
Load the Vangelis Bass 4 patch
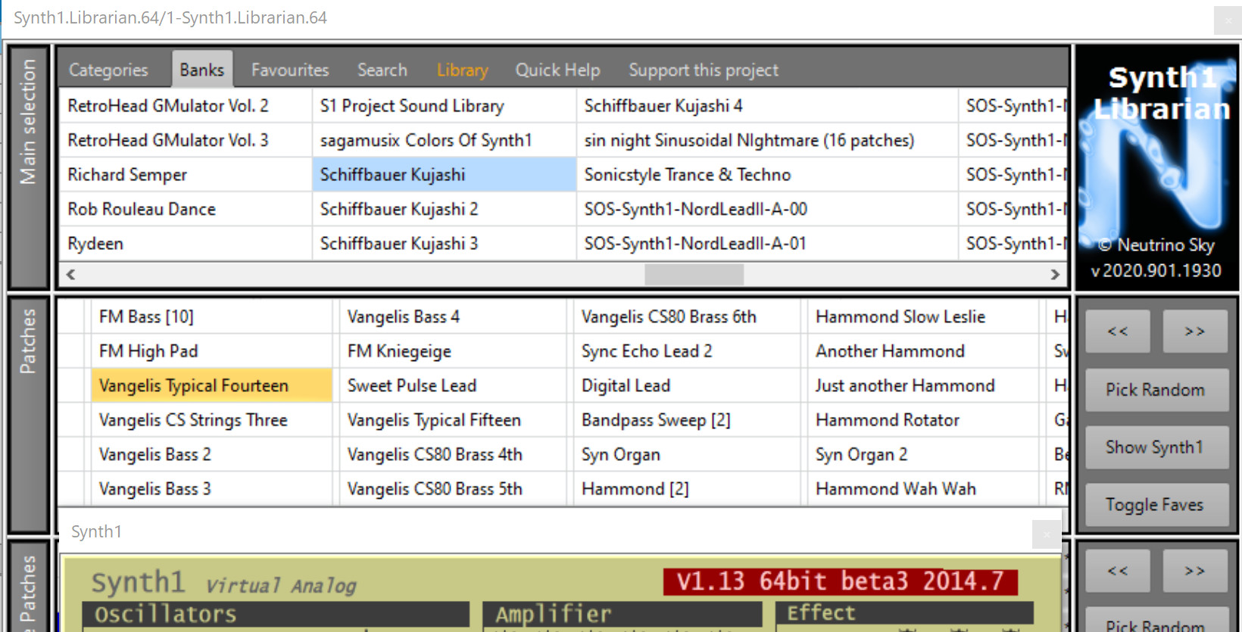pos(452,317)
